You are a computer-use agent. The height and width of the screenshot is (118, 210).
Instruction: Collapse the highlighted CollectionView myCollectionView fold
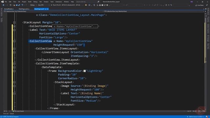point(14,41)
